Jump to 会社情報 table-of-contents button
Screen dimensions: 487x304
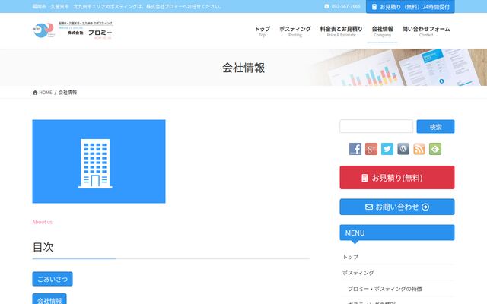(49, 299)
